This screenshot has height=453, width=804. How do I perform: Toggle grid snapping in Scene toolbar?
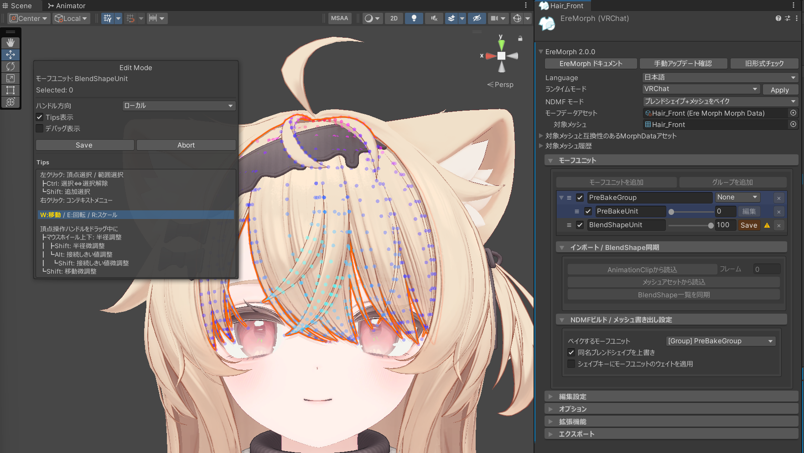(130, 18)
